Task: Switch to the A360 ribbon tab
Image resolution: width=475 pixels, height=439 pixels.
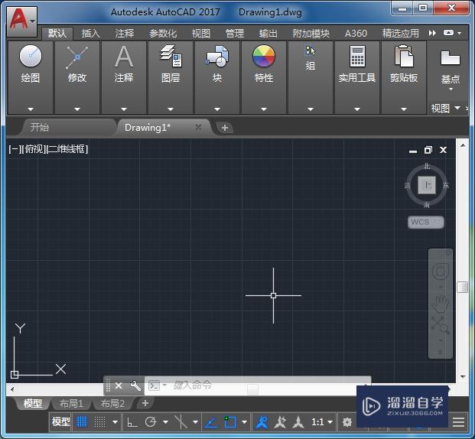Action: pyautogui.click(x=356, y=34)
